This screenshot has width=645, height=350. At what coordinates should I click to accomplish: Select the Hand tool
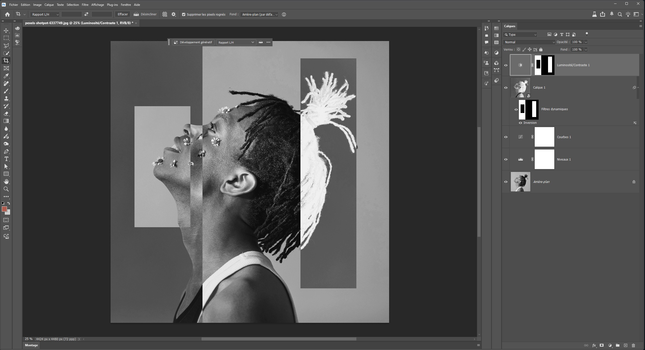pos(6,181)
